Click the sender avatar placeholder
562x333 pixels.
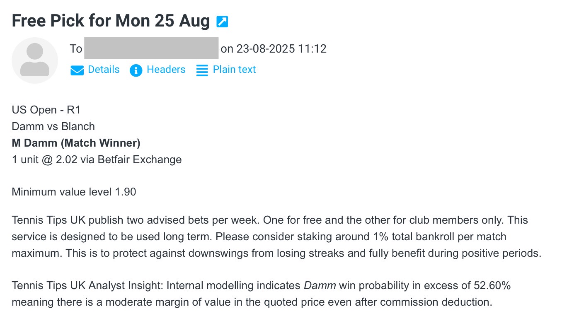pyautogui.click(x=35, y=60)
